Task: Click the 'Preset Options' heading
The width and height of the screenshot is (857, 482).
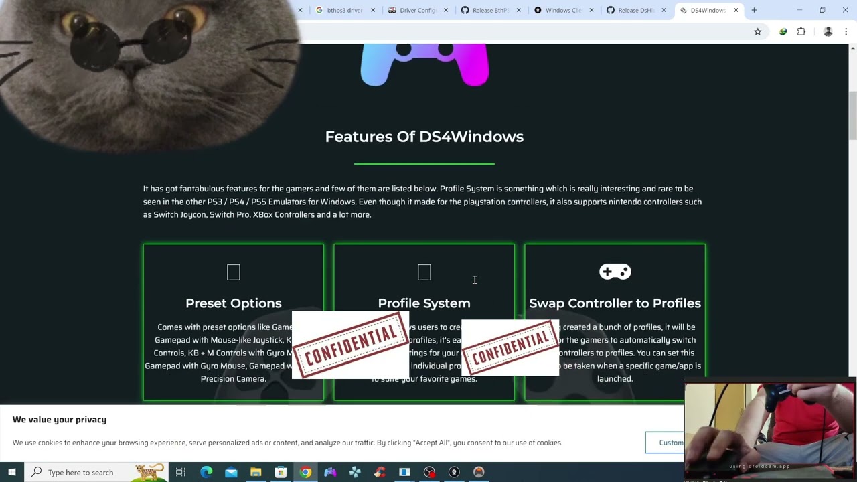Action: click(233, 303)
